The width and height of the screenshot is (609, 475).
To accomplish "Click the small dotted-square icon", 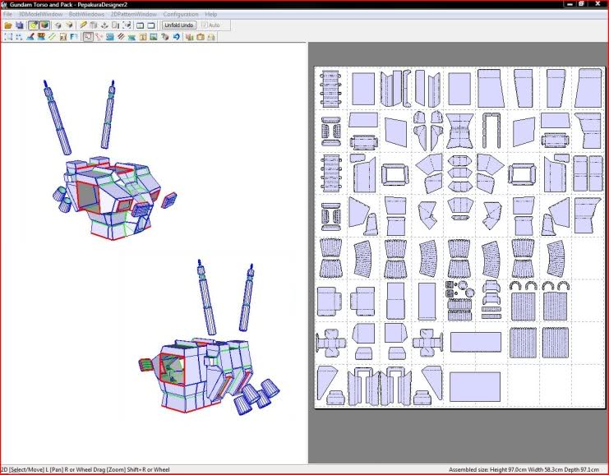I will tap(19, 37).
